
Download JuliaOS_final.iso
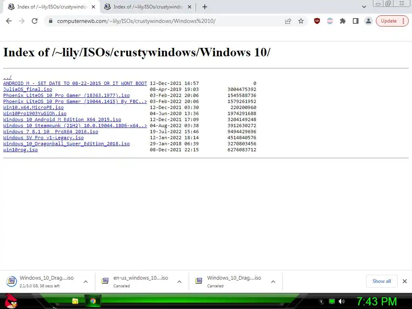coord(28,89)
